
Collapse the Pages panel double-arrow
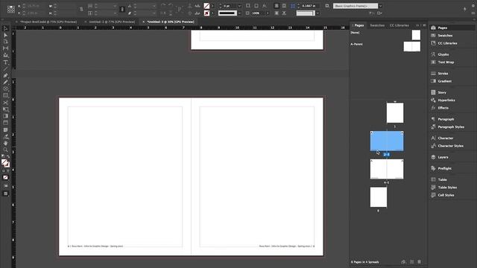click(x=417, y=25)
